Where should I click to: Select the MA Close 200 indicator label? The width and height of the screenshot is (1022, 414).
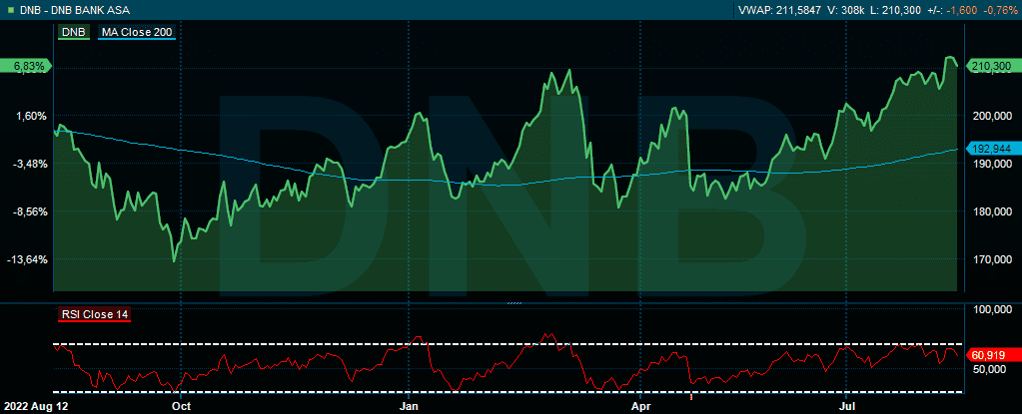[137, 31]
